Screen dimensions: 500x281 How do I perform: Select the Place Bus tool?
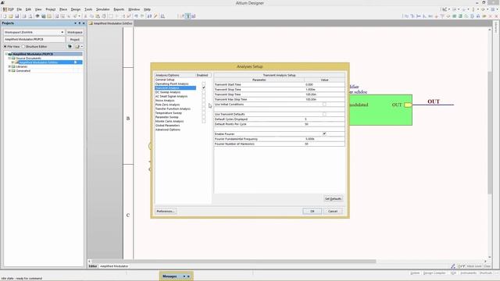[x=412, y=16]
